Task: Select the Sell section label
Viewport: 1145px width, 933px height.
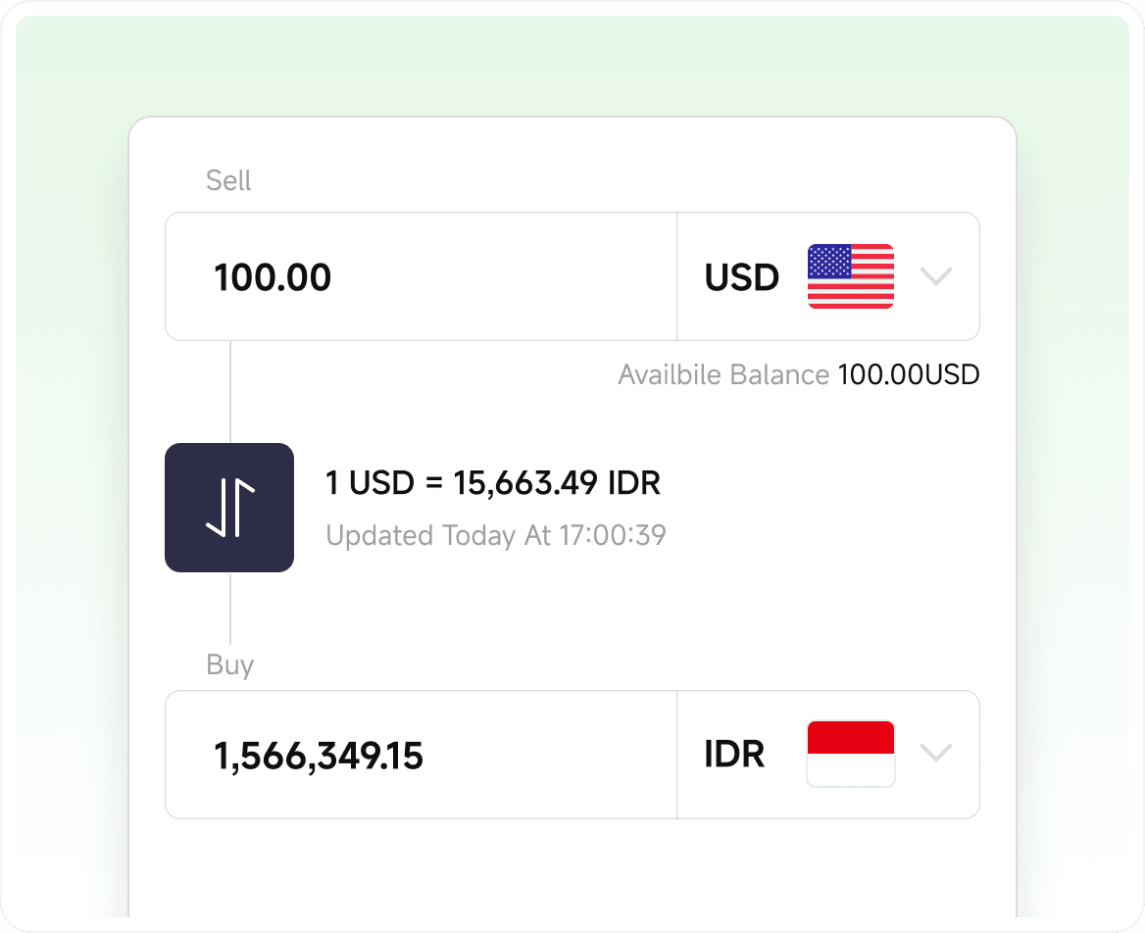Action: point(227,180)
